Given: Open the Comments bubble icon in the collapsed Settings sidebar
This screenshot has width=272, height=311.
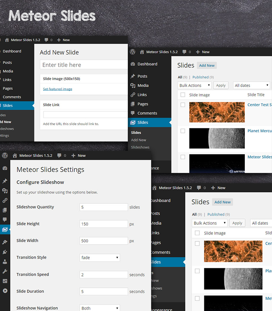Looking at the screenshot, I should (5, 220).
